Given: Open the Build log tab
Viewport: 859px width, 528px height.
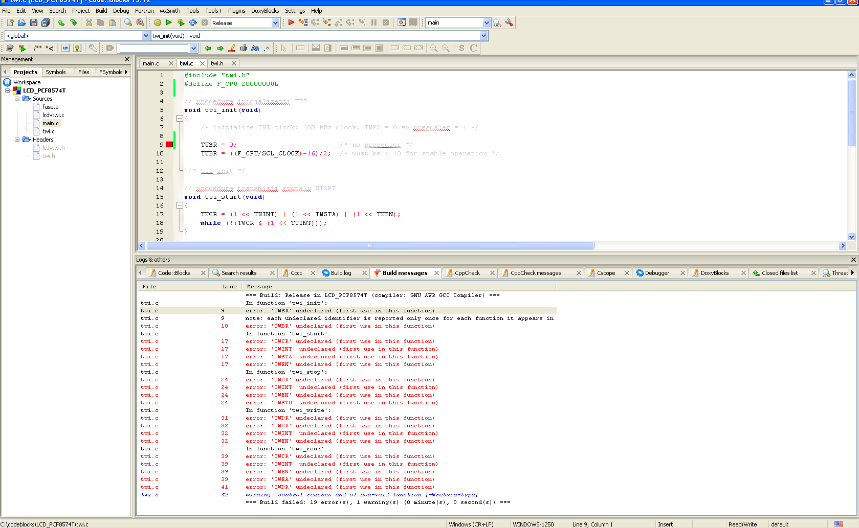Looking at the screenshot, I should [341, 273].
